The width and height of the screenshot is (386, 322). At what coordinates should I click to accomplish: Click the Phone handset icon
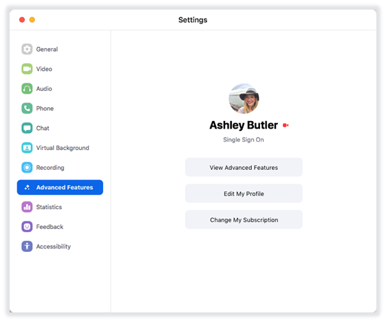(x=27, y=108)
